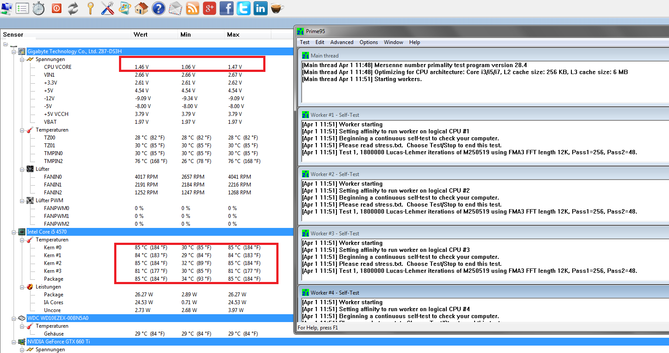Click the graphics card icon beside NVIDIA GeForce
The height and width of the screenshot is (353, 669).
click(x=22, y=342)
